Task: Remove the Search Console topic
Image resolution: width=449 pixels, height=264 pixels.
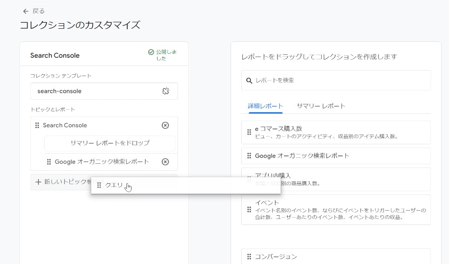Action: [x=165, y=125]
